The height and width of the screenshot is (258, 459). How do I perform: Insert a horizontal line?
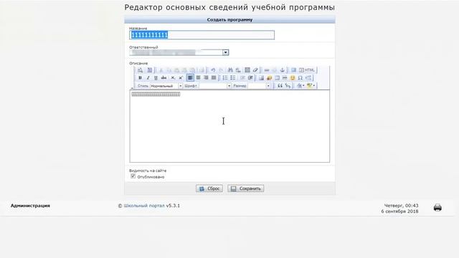click(x=285, y=78)
